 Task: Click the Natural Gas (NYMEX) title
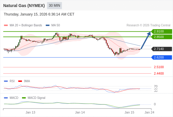click(24, 6)
